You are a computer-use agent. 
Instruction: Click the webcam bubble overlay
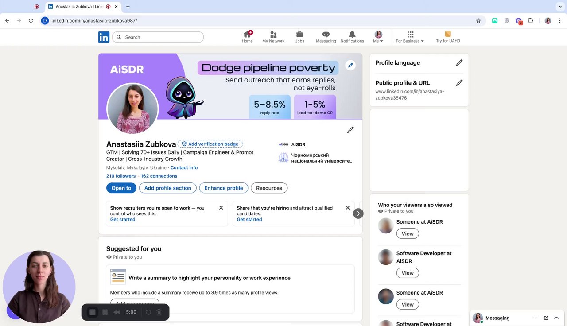(x=39, y=287)
